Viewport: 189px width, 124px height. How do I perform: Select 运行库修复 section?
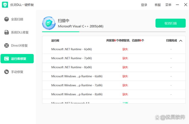(x=17, y=59)
